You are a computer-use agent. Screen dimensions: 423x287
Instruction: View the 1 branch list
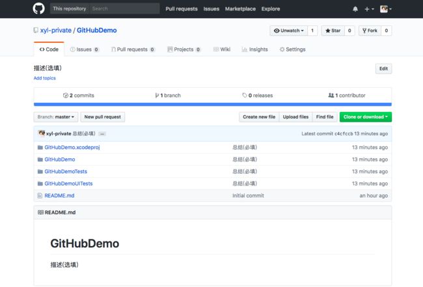click(168, 95)
